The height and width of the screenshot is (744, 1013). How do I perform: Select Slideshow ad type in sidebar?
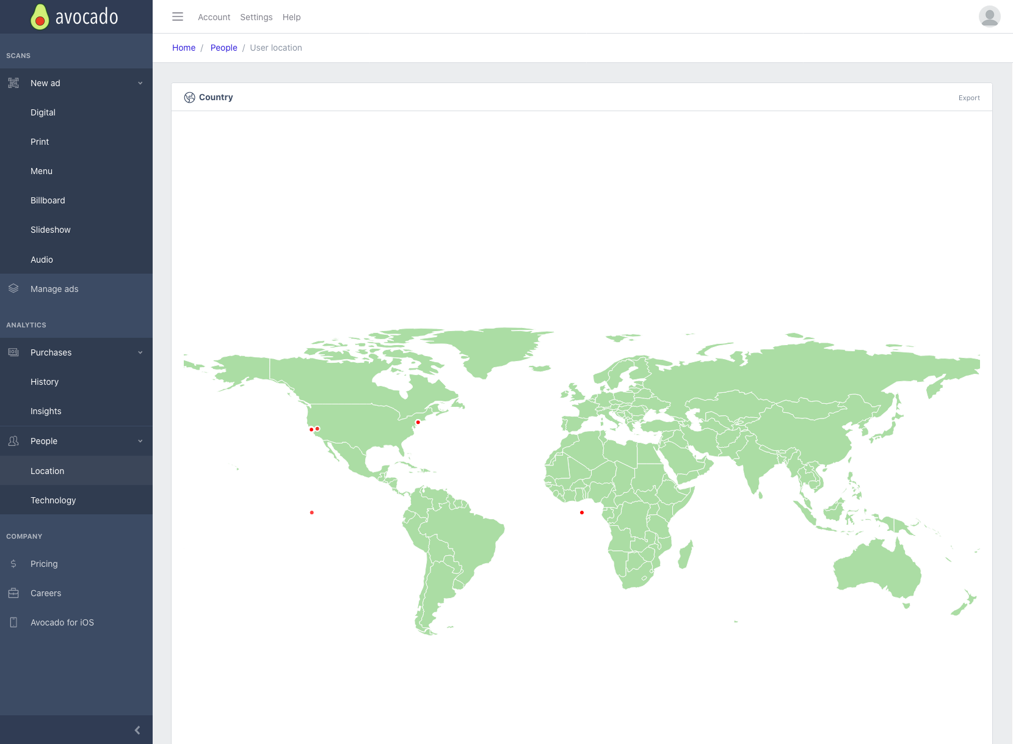click(x=76, y=230)
